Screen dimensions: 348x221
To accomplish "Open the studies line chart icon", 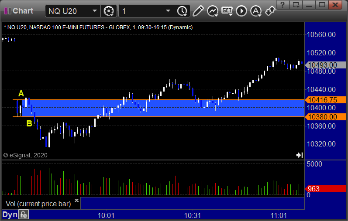I will [x=213, y=11].
